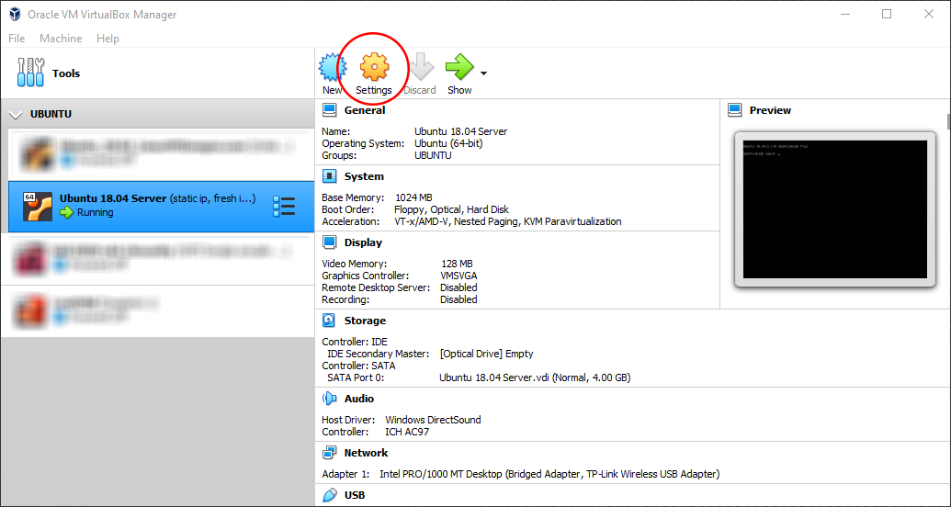Image resolution: width=951 pixels, height=507 pixels.
Task: Click the Preview section monitor icon
Action: (734, 110)
